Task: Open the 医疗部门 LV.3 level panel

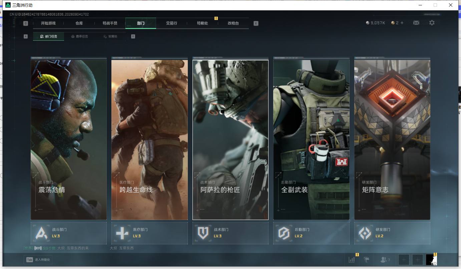Action: click(x=149, y=233)
